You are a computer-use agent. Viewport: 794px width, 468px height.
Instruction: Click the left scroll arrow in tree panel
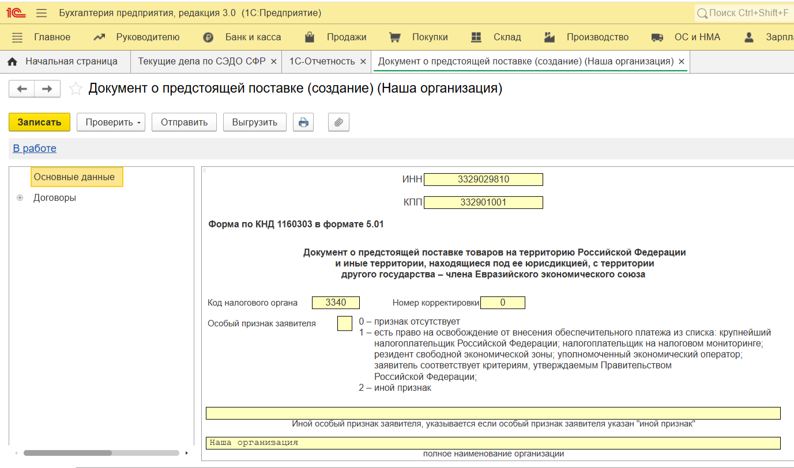coord(16,453)
